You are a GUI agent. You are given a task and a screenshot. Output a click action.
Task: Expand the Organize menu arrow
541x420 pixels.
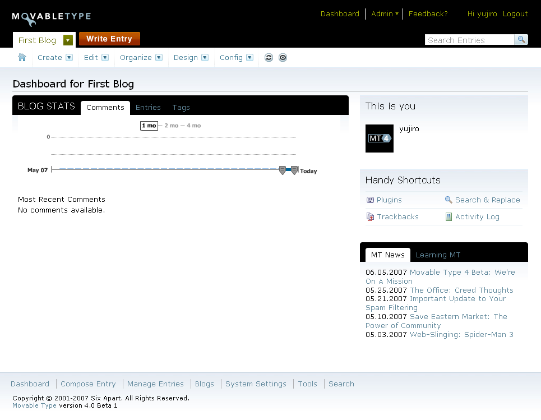click(159, 58)
